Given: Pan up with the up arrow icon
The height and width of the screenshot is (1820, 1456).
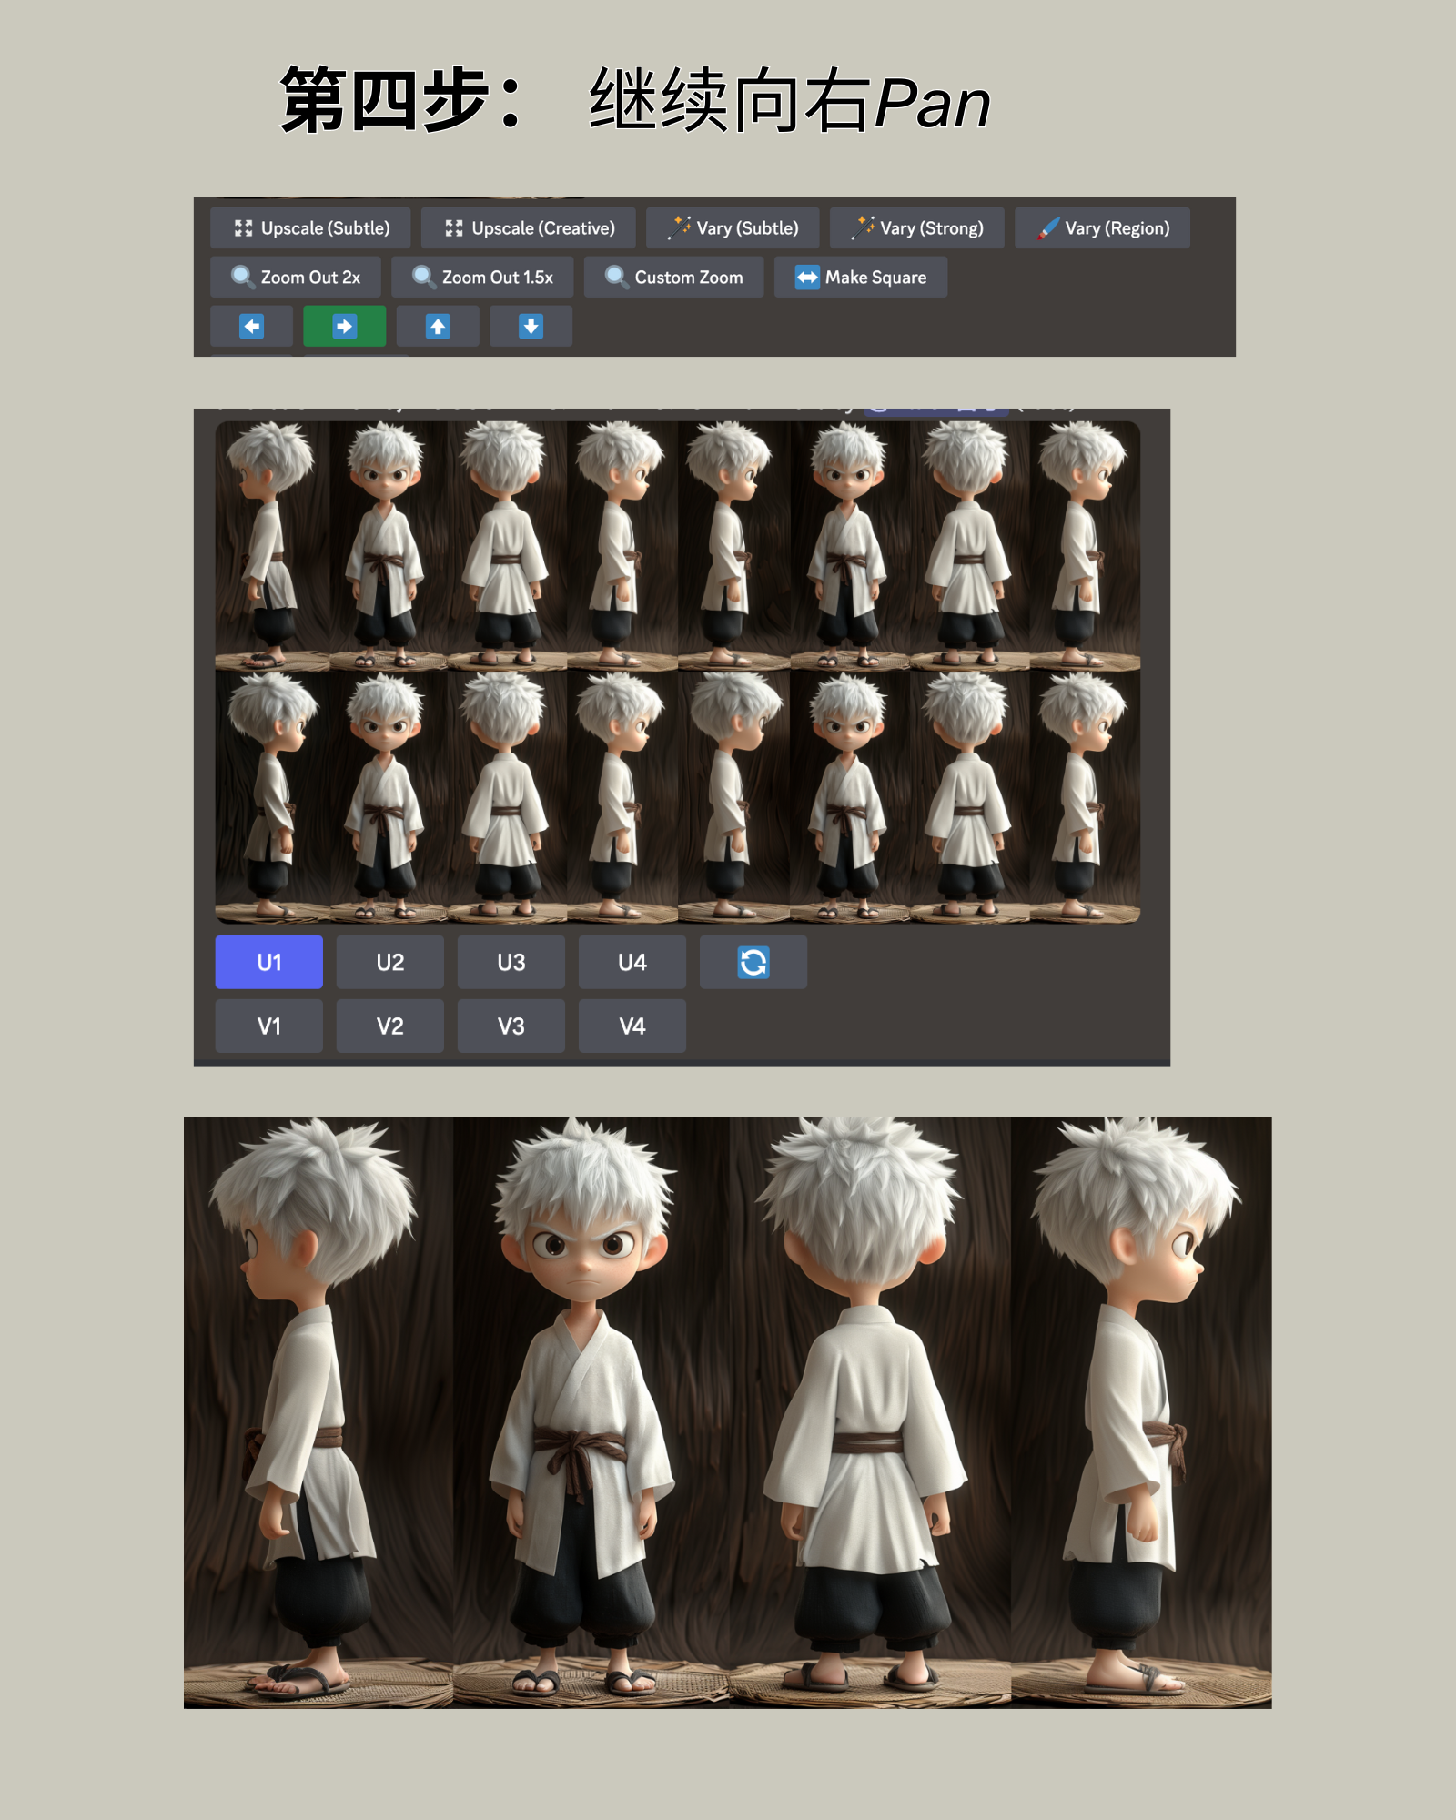Looking at the screenshot, I should [438, 326].
